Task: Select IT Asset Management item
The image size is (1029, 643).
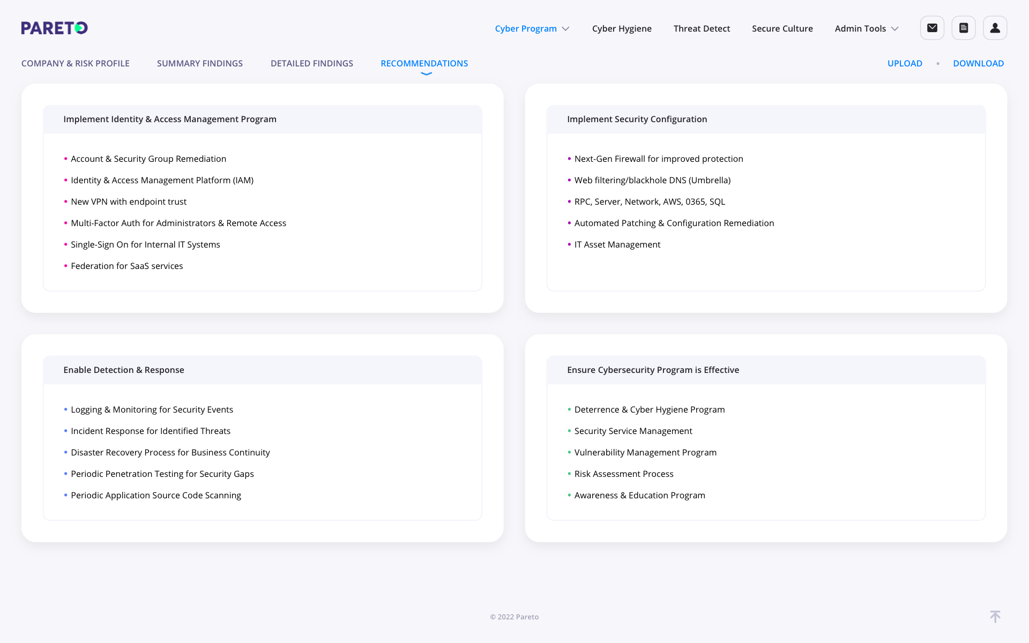Action: [x=617, y=244]
